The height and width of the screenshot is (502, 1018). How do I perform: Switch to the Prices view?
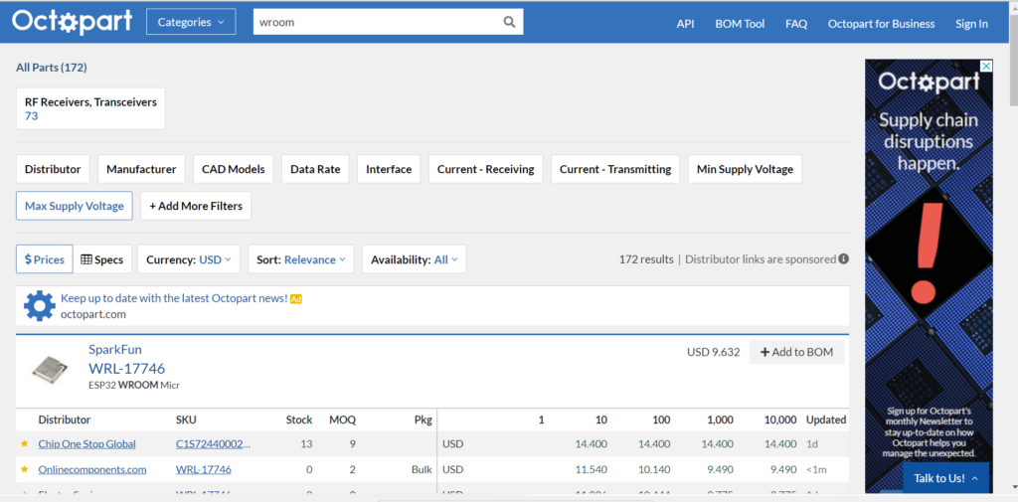point(44,259)
